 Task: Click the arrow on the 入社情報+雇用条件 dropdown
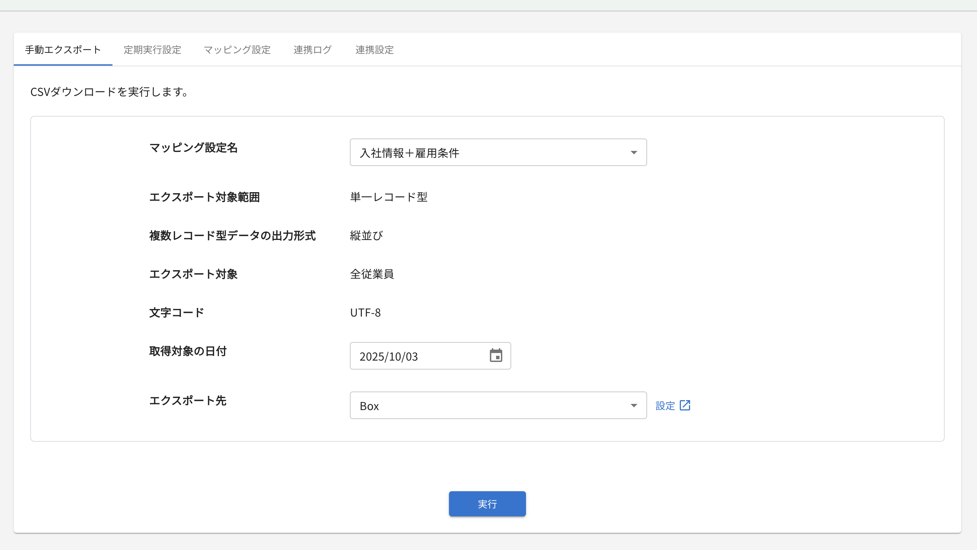coord(633,152)
